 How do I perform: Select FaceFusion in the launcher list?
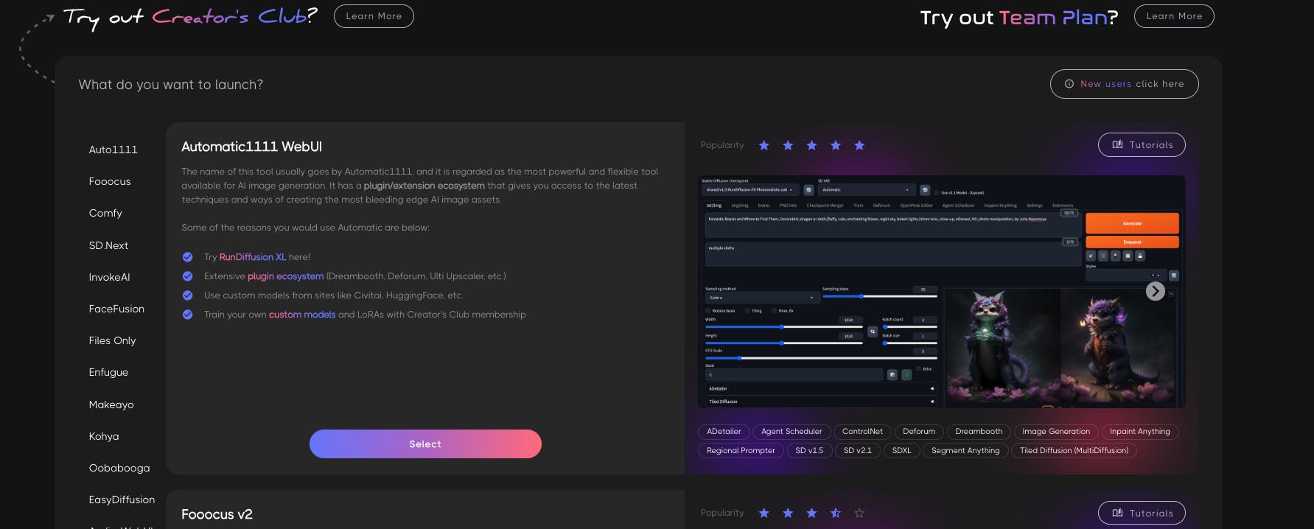(x=116, y=309)
